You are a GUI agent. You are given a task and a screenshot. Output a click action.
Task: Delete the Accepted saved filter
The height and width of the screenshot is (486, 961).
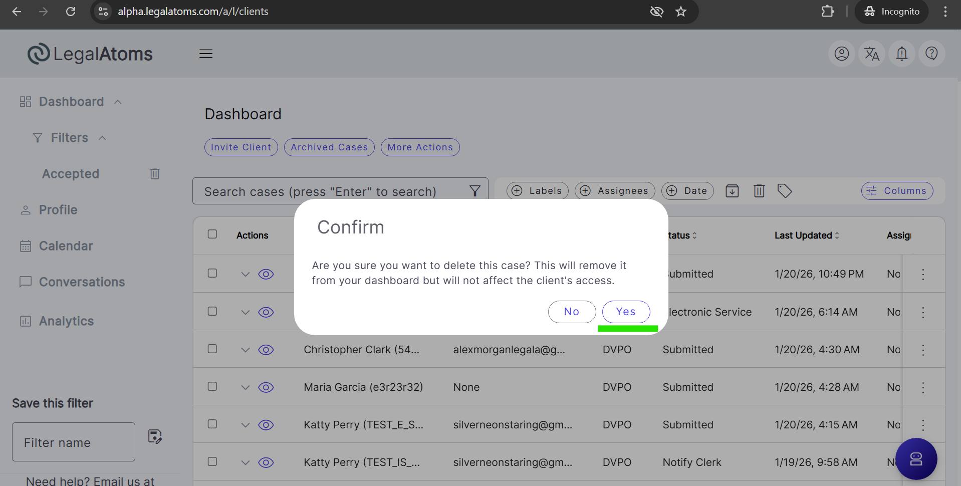(x=155, y=174)
